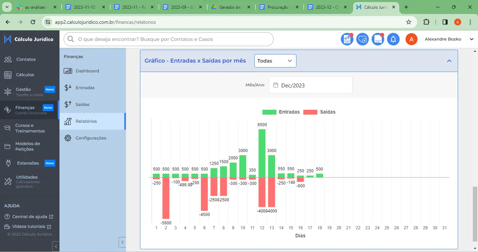Viewport: 478px width, 252px height.
Task: Open Gestão tarefas e casos
Action: 30,92
